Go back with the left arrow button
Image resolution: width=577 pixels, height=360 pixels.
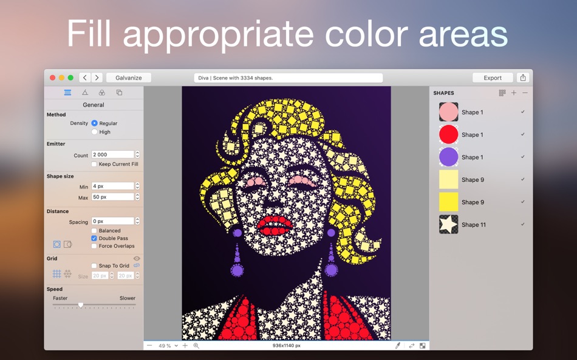click(85, 78)
